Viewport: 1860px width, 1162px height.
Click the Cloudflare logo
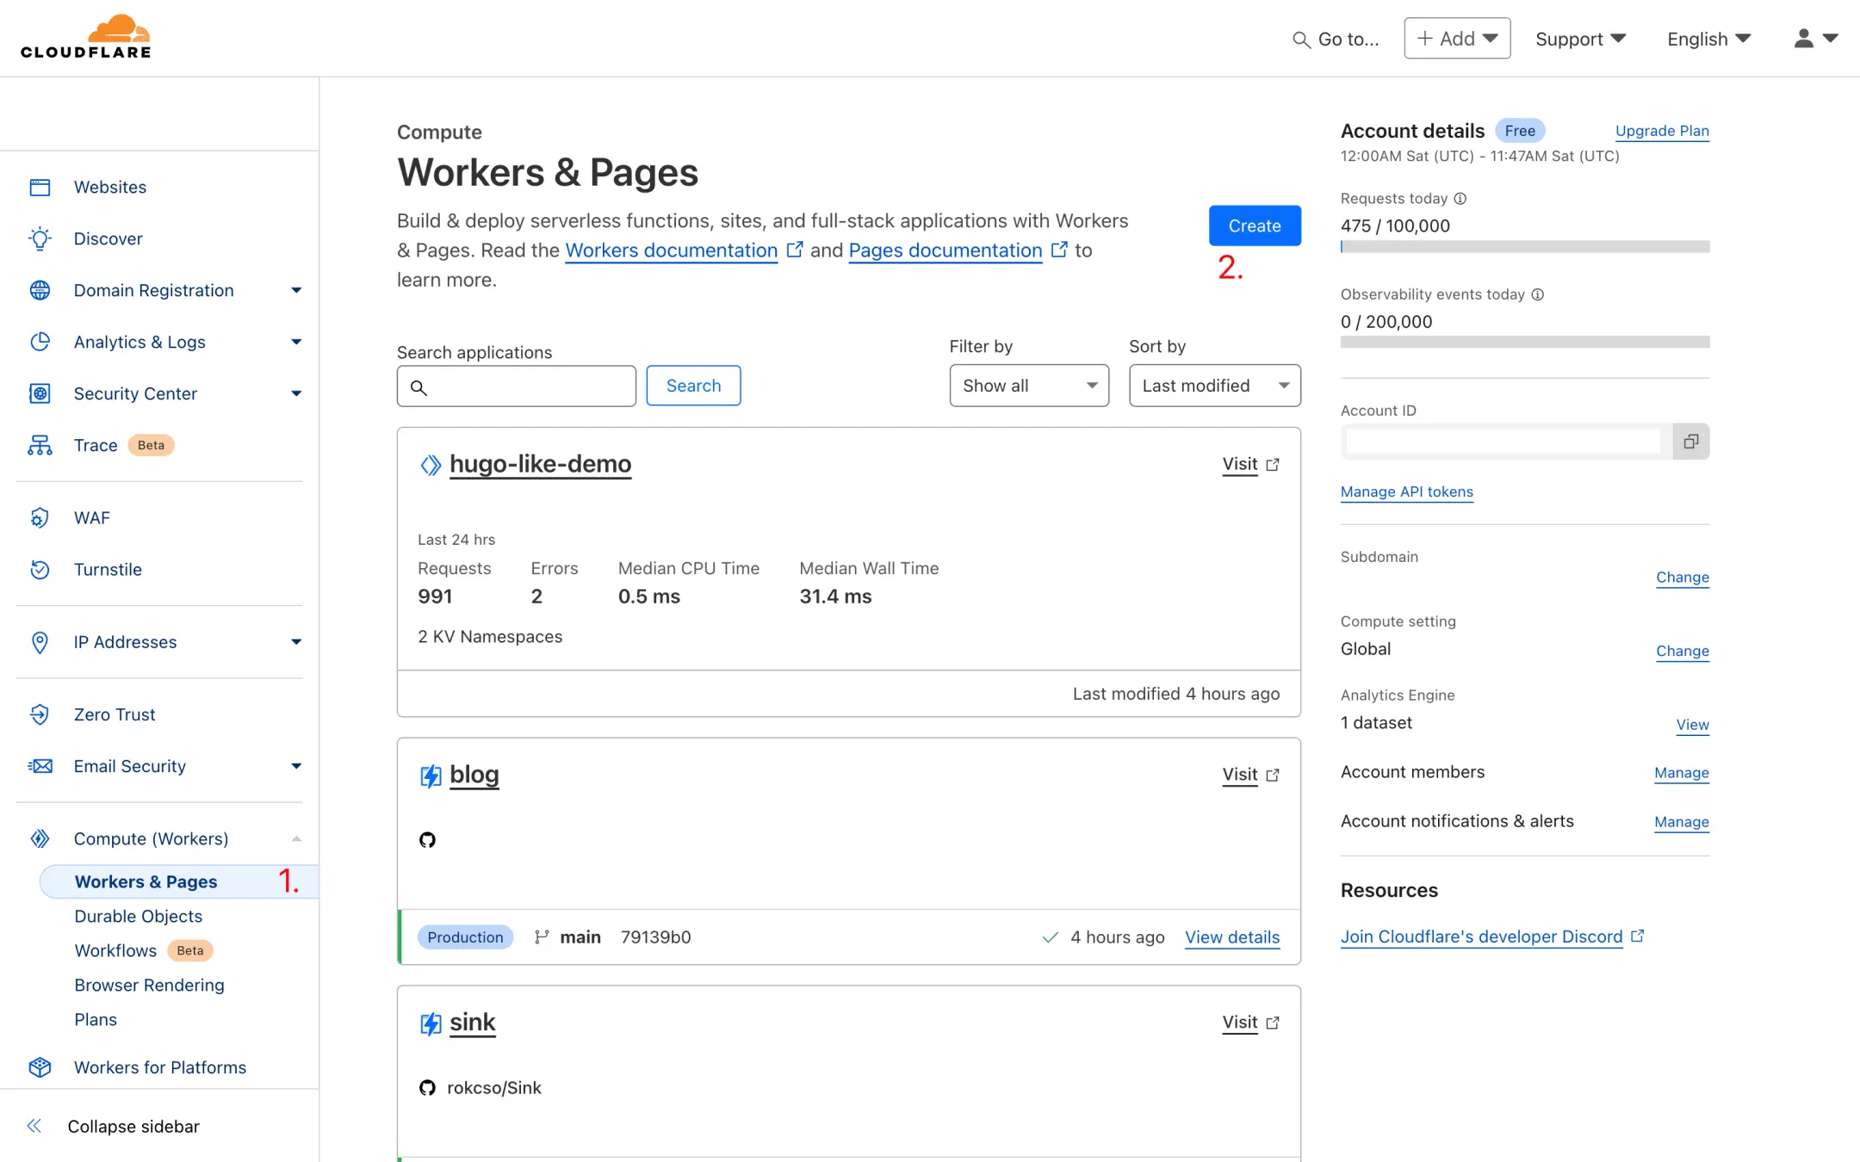pyautogui.click(x=86, y=36)
